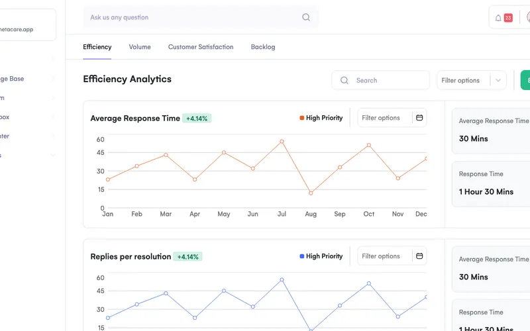This screenshot has height=331, width=530.
Task: Select the Oct data point on blue chart
Action: point(369,284)
